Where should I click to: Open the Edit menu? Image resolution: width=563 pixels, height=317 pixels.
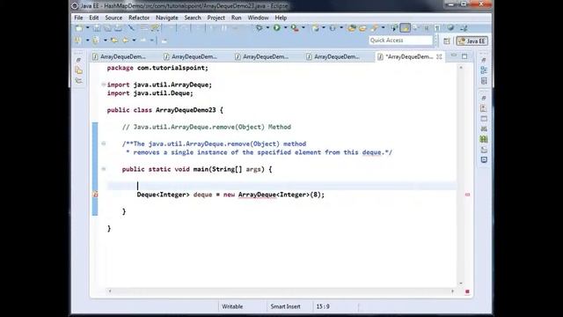94,18
